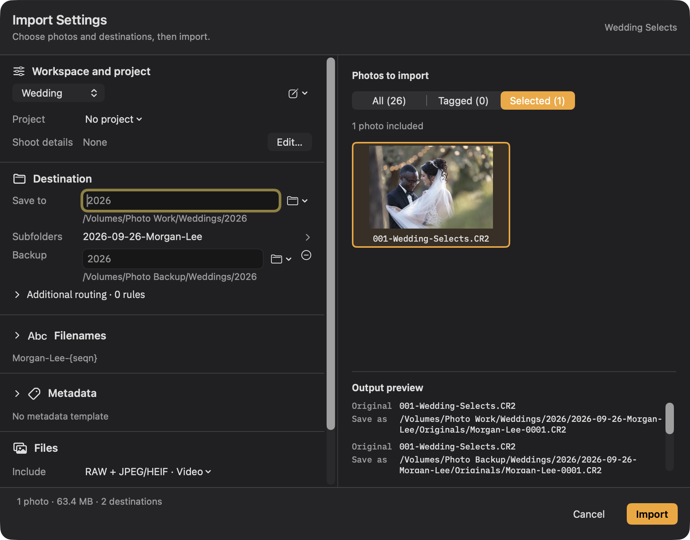Click the Metadata tag icon

[34, 393]
